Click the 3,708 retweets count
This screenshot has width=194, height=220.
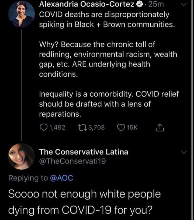pyautogui.click(x=95, y=127)
